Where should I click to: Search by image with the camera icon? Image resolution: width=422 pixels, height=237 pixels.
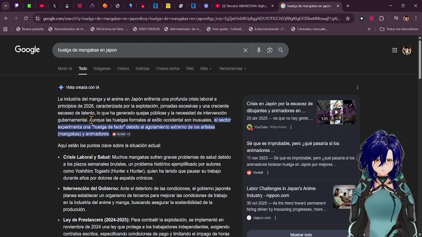(270, 50)
